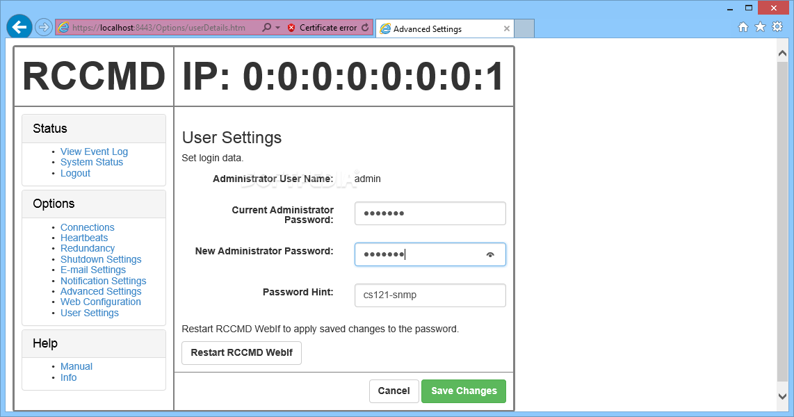The image size is (794, 417).
Task: Open the Redundancy options page
Action: 88,249
